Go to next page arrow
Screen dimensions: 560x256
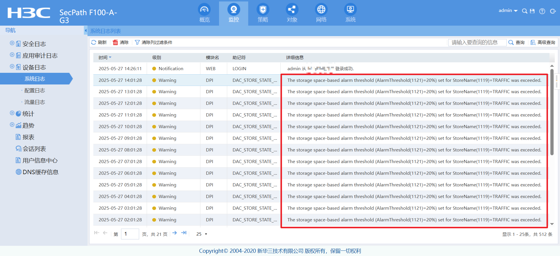[x=174, y=233]
